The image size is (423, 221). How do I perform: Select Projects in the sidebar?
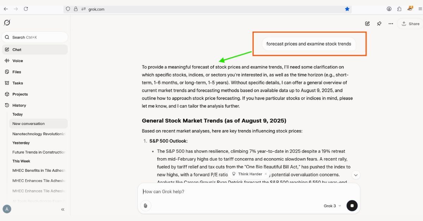(20, 94)
